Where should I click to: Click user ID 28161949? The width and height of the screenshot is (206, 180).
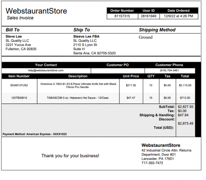[148, 16]
